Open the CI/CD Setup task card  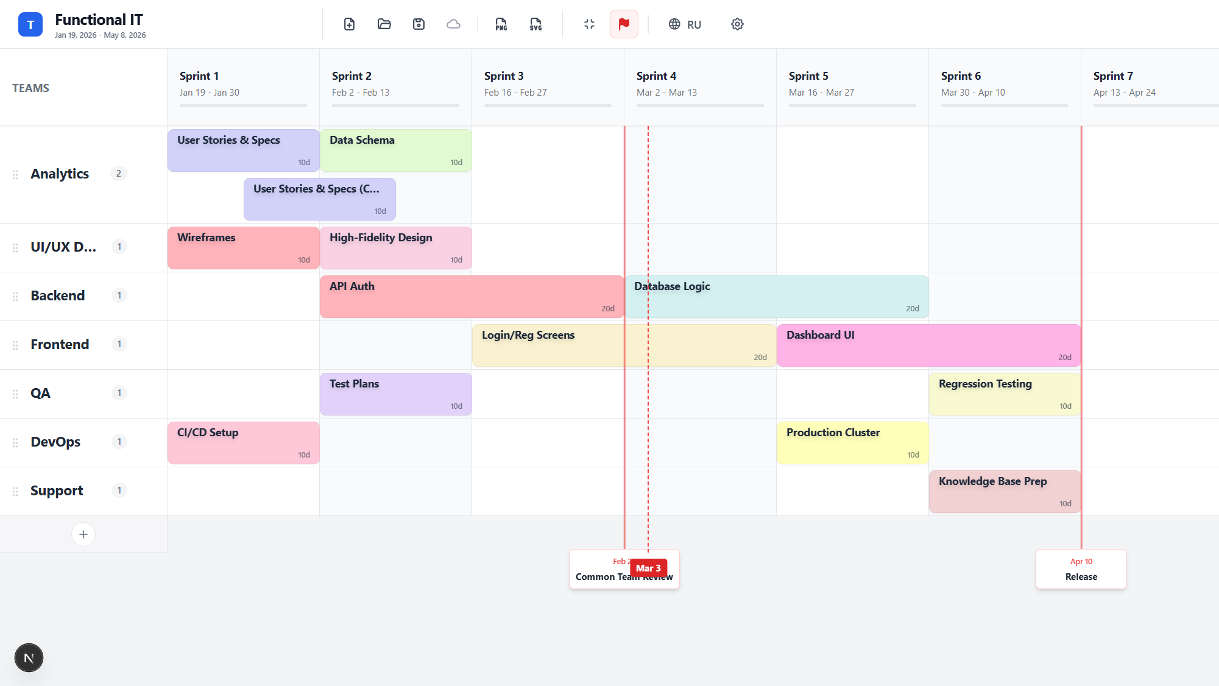tap(244, 443)
